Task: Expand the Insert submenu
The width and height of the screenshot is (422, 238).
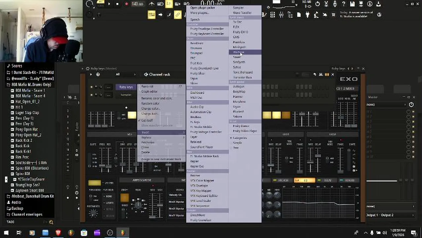Action: tap(161, 132)
